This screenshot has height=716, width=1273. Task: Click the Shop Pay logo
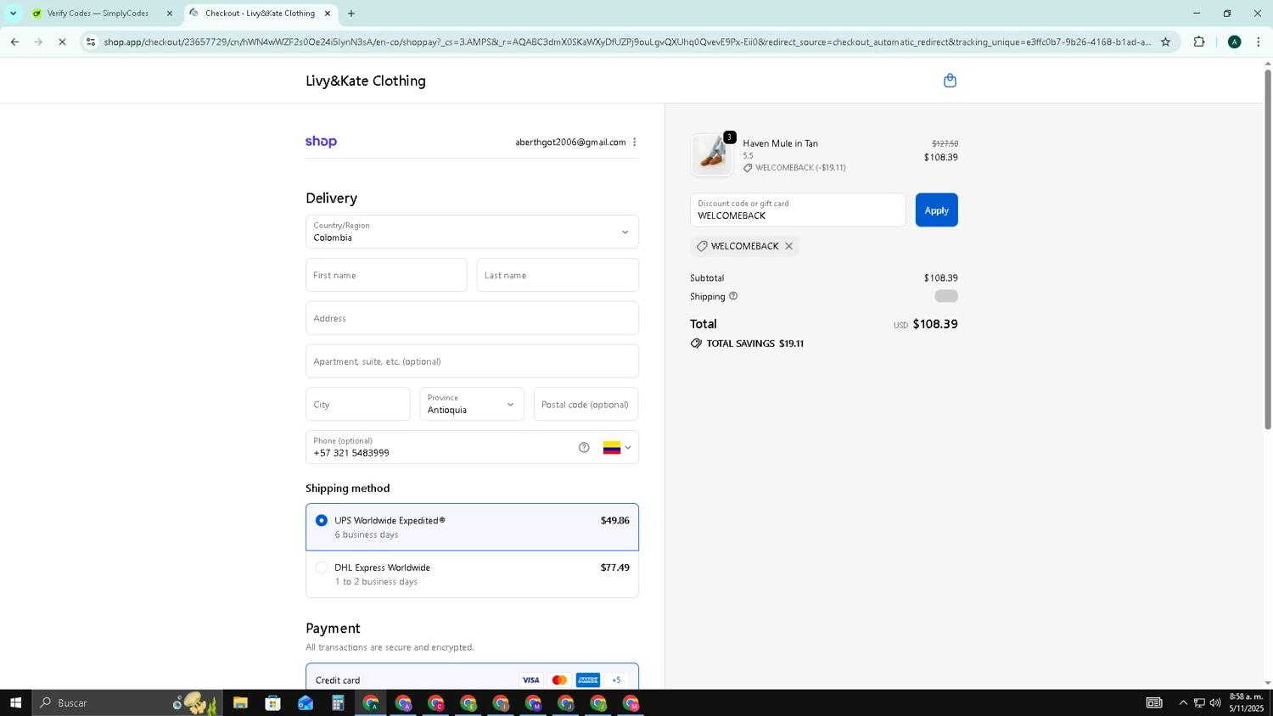[x=321, y=142]
